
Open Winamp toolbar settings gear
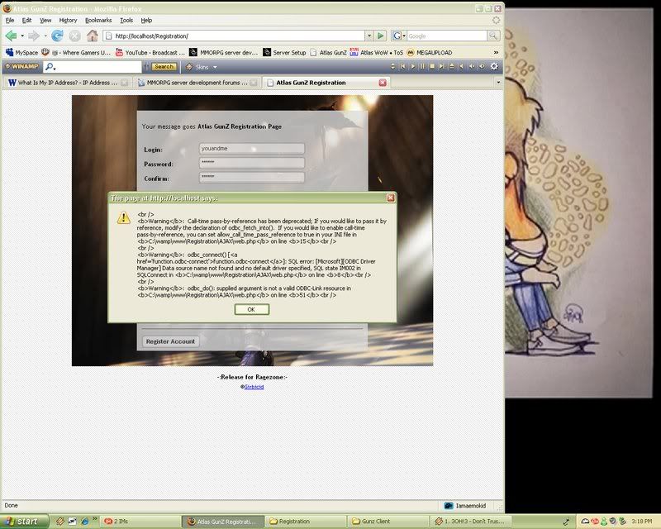(x=494, y=66)
